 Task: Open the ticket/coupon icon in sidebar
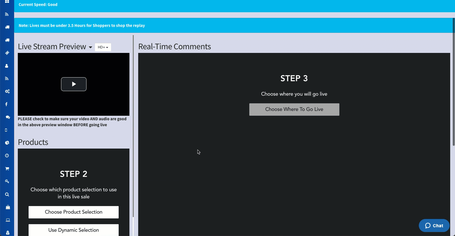[7, 53]
